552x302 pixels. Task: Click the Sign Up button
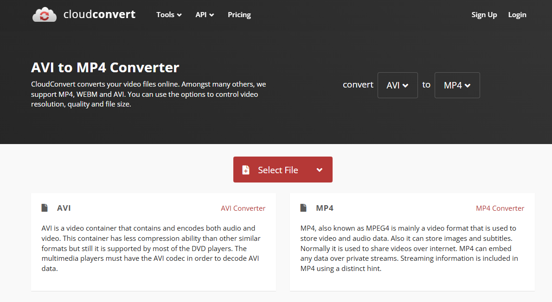click(484, 15)
